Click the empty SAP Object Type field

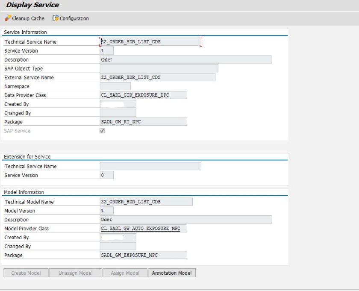[159, 69]
